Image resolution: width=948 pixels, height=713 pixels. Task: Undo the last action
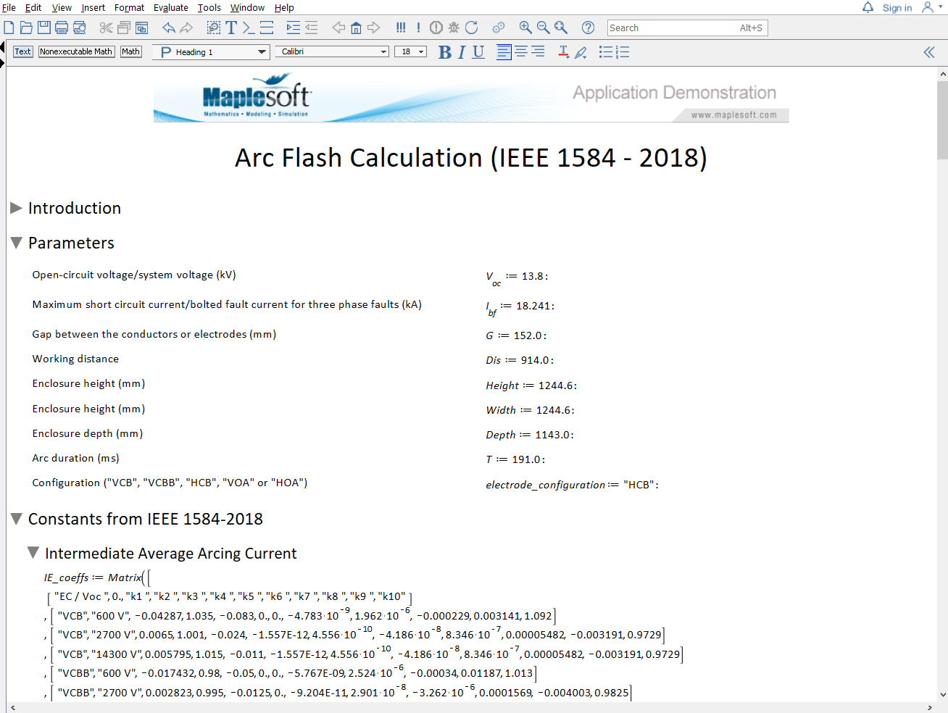tap(169, 28)
